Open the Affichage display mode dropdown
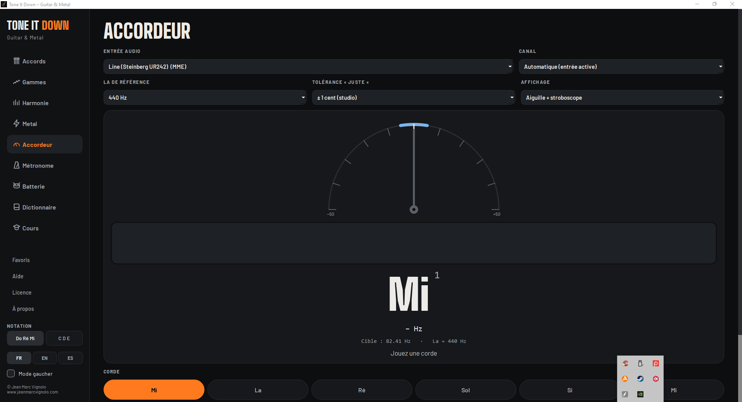The width and height of the screenshot is (742, 402). click(x=622, y=97)
